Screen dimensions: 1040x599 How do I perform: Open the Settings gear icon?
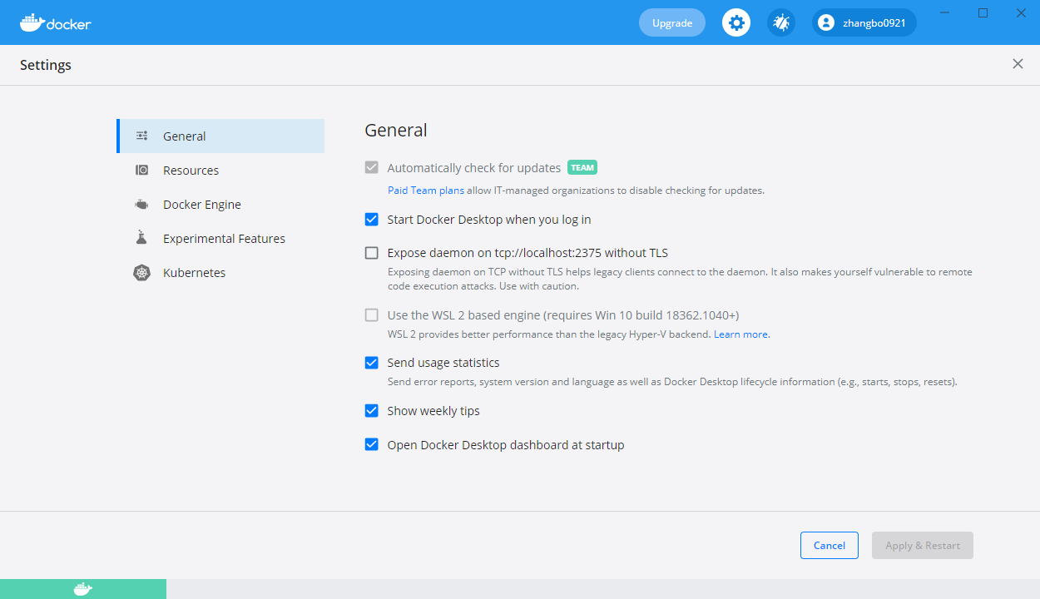pyautogui.click(x=736, y=22)
